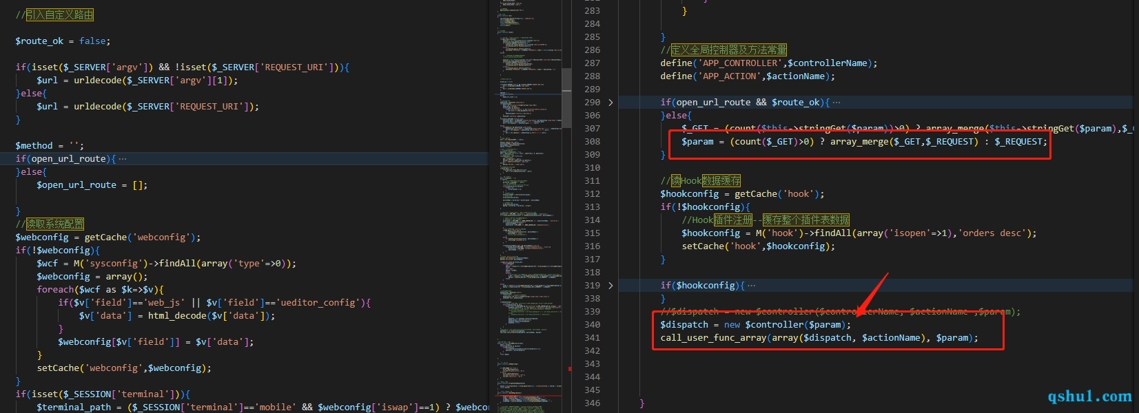The image size is (1139, 413).
Task: Click the $terminal_path assignment line
Action: pos(263,407)
